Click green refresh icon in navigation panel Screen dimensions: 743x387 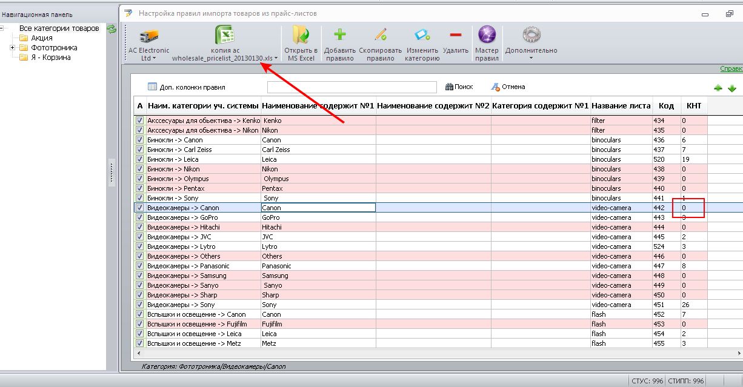point(112,28)
